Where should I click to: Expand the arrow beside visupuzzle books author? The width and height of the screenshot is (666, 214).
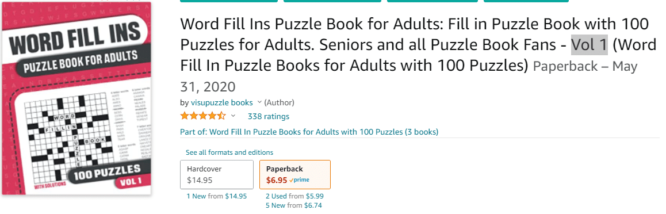259,103
